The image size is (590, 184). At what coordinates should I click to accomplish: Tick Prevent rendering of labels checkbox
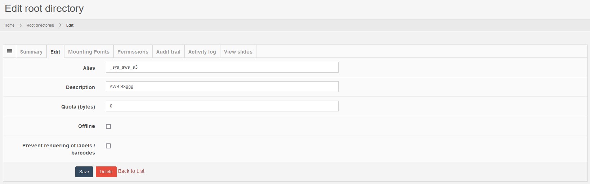point(108,146)
